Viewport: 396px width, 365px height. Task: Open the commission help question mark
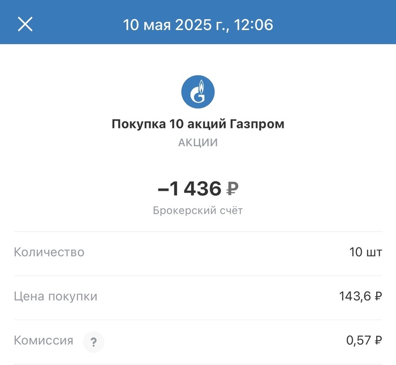pos(93,341)
